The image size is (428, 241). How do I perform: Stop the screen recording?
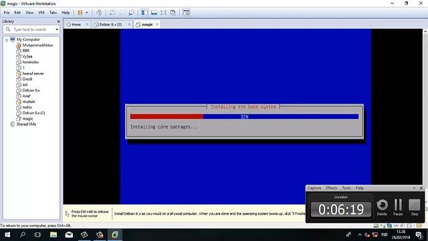pos(415,207)
